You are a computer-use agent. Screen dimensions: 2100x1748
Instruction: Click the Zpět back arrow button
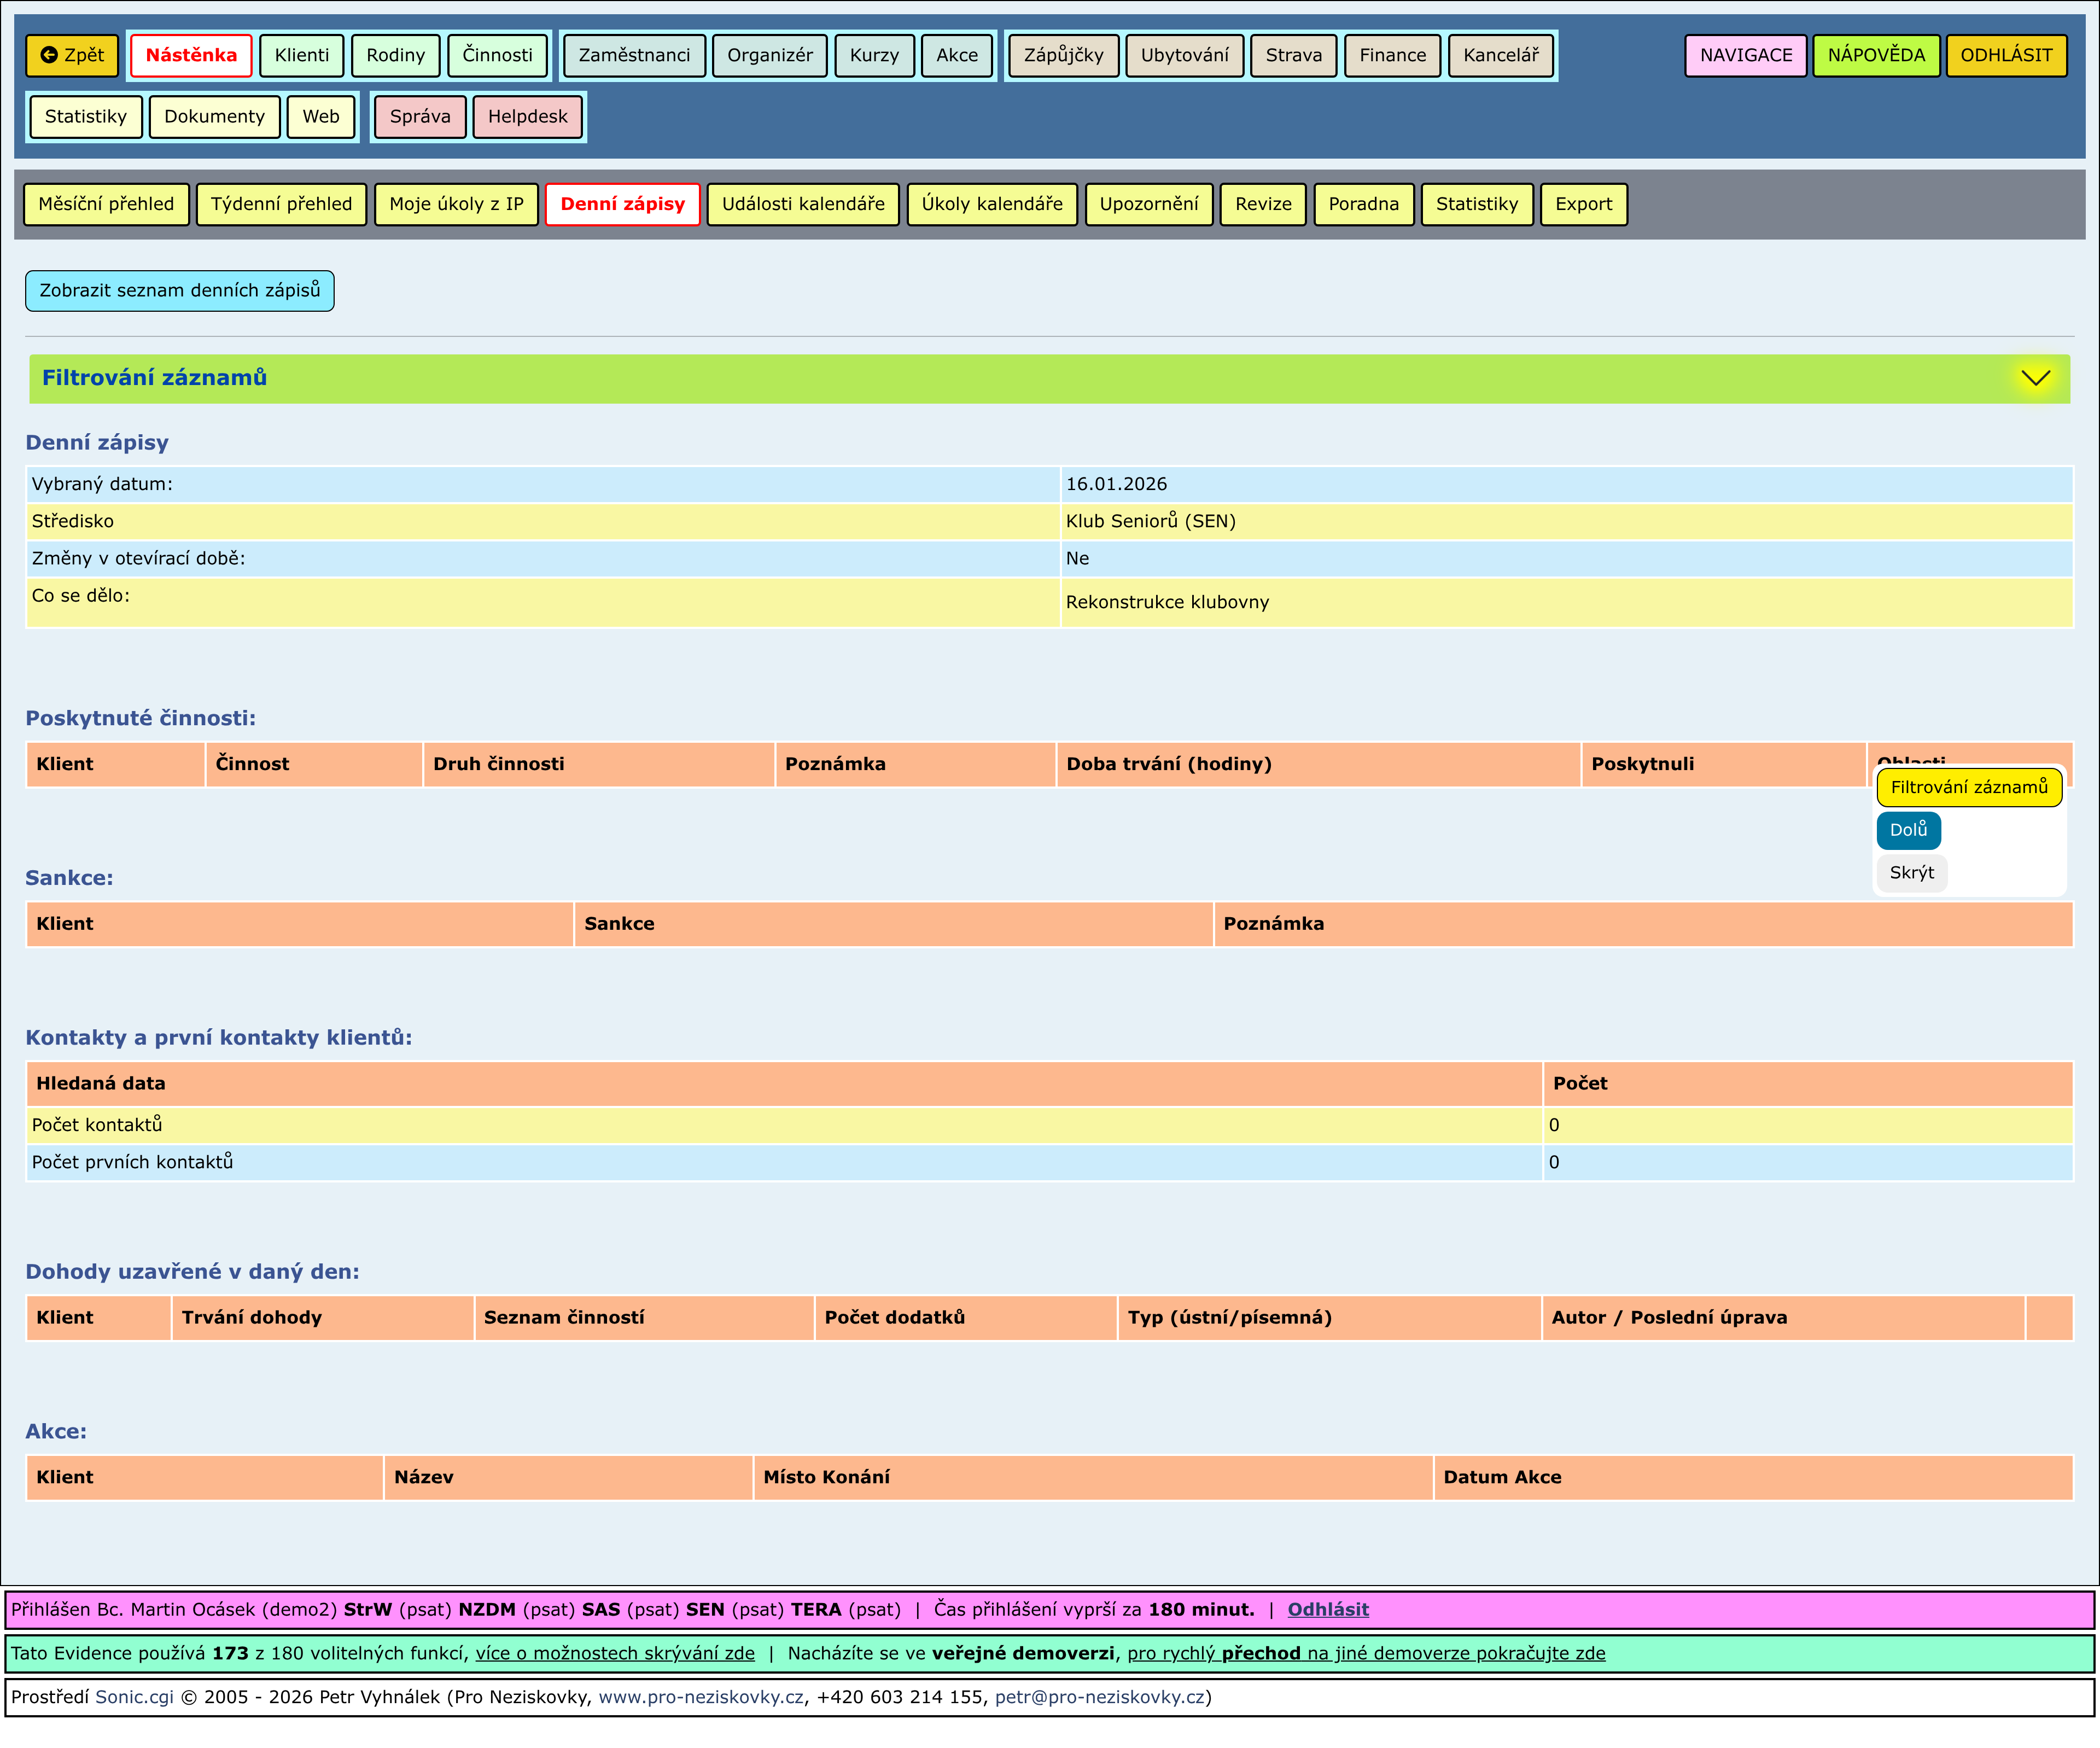tap(72, 55)
